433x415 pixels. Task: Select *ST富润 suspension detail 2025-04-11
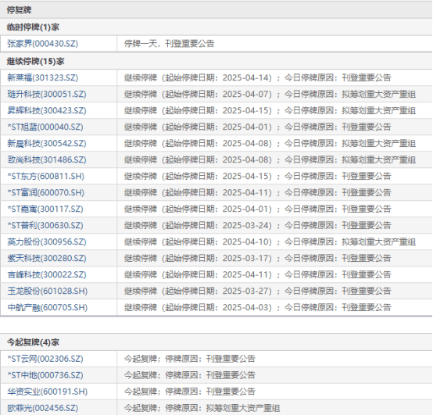pos(257,192)
